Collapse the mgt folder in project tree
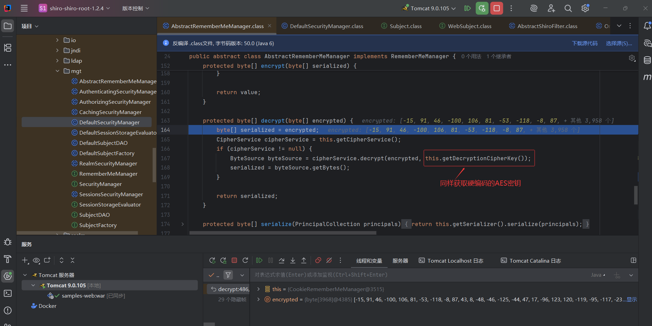The height and width of the screenshot is (326, 652). [57, 71]
